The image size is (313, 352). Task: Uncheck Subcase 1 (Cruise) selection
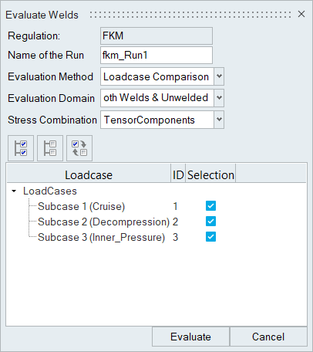(x=210, y=206)
